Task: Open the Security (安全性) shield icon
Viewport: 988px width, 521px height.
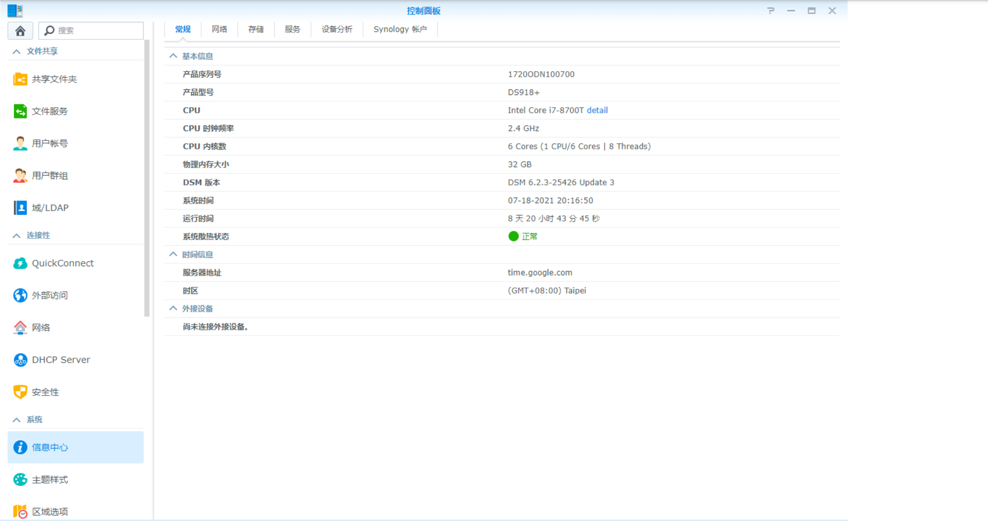Action: pos(20,392)
